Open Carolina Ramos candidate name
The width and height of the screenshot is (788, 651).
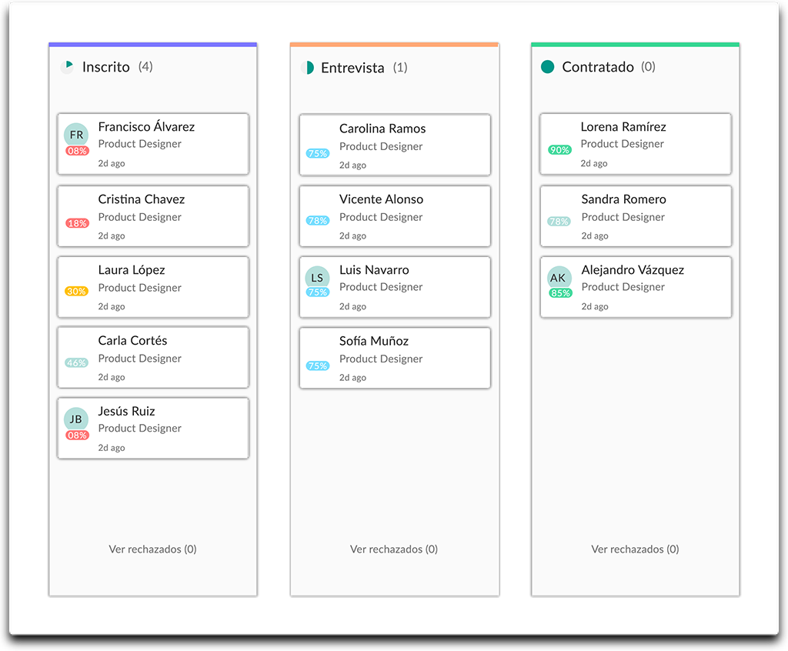click(382, 129)
